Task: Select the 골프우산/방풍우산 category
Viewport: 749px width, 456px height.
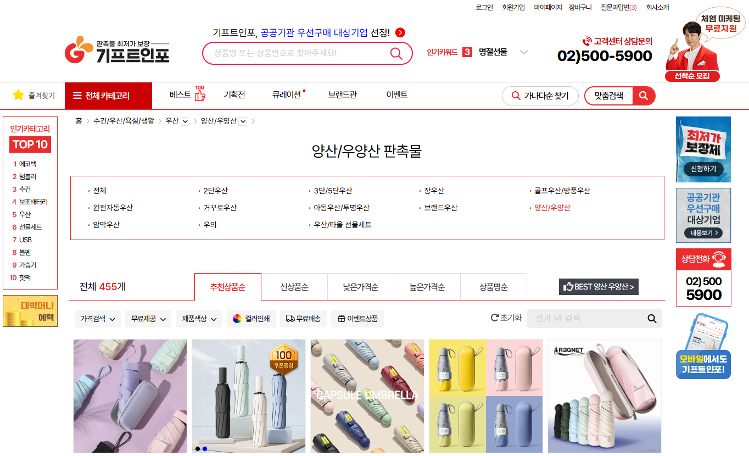Action: pos(562,191)
